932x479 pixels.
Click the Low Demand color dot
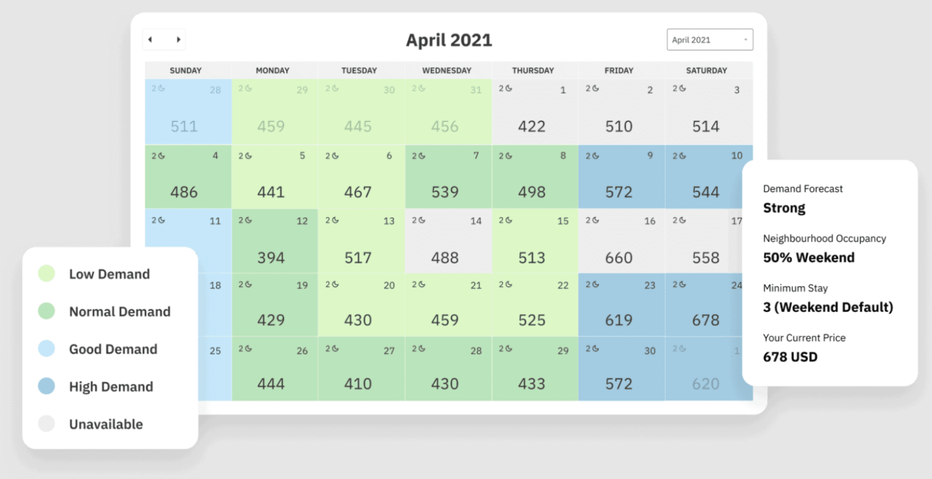click(47, 273)
